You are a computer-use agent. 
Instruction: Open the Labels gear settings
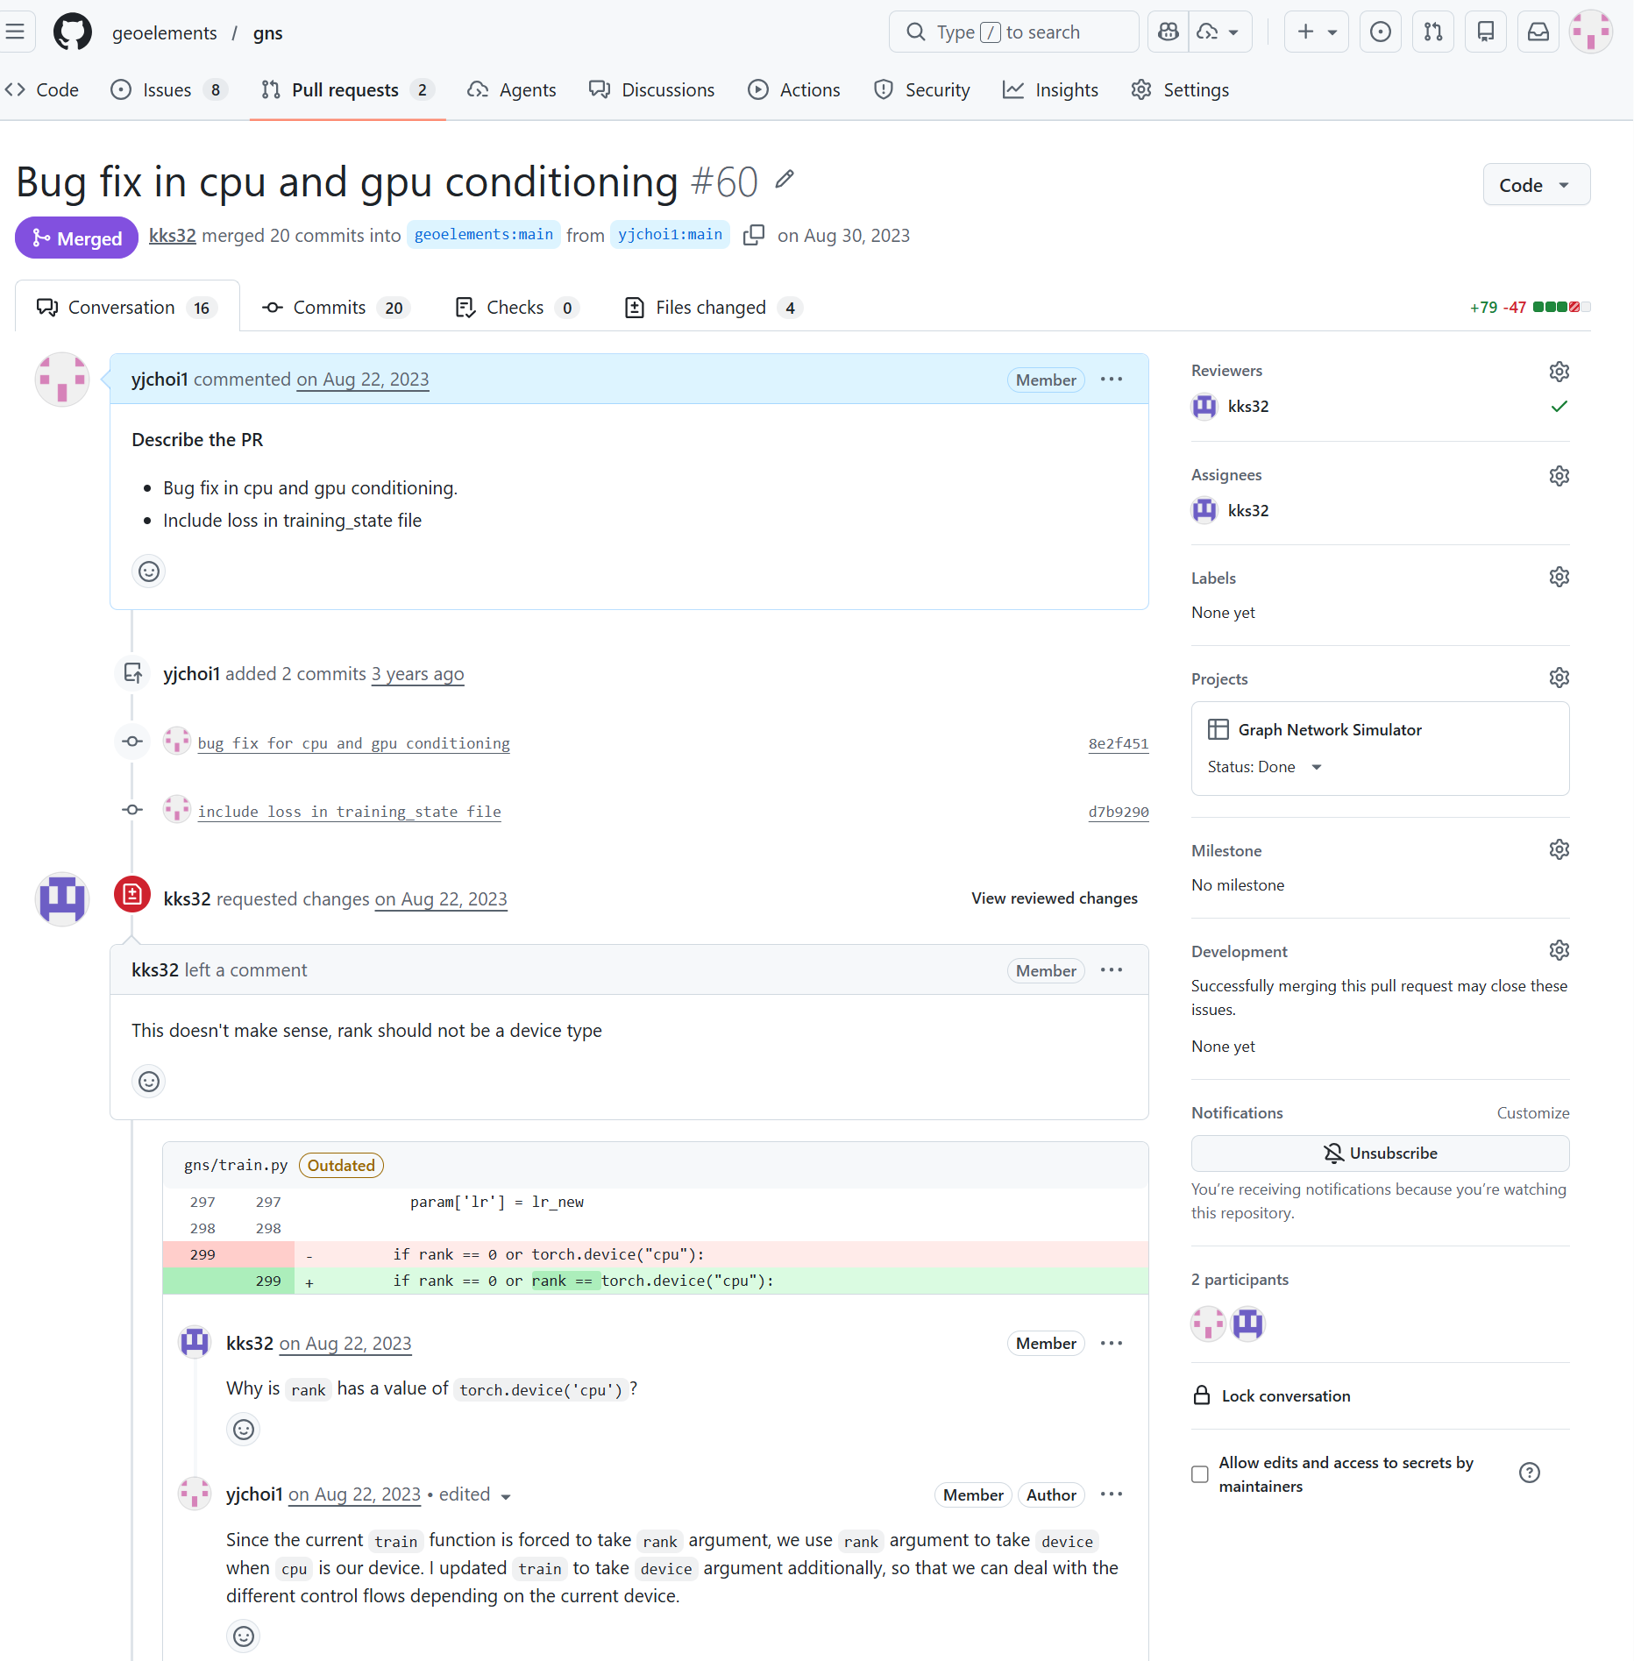coord(1559,578)
